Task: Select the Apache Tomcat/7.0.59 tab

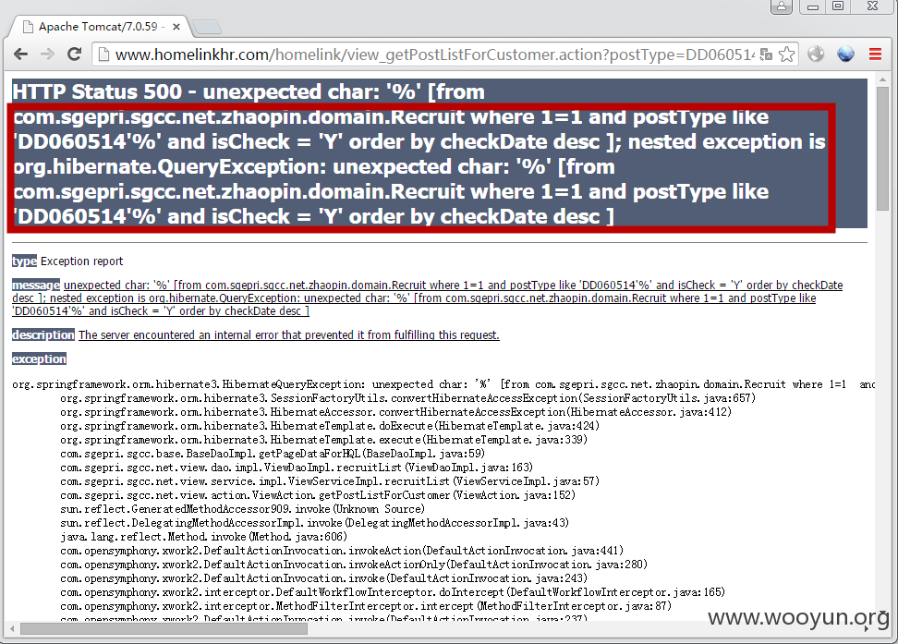Action: [x=102, y=27]
